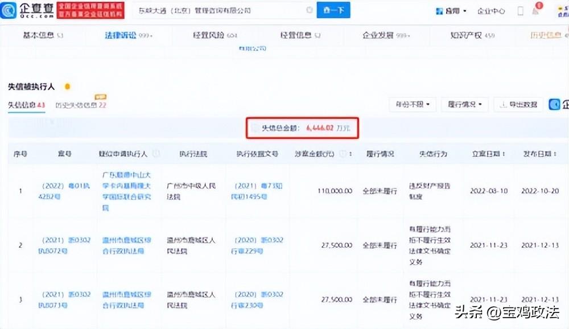Select the 历史失信信息 22 tab
Screen dimensions: 569x329
pyautogui.click(x=81, y=105)
